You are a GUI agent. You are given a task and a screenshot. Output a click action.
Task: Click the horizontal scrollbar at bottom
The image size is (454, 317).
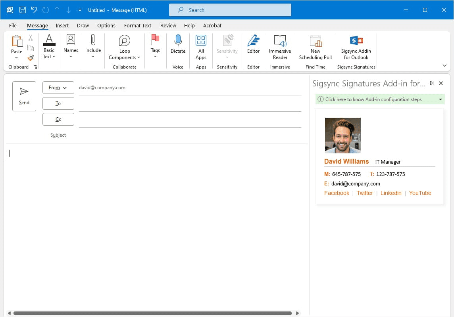click(x=152, y=313)
